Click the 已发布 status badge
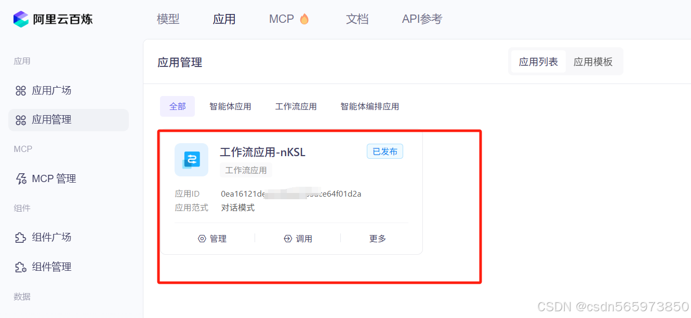Image resolution: width=691 pixels, height=318 pixels. (385, 151)
